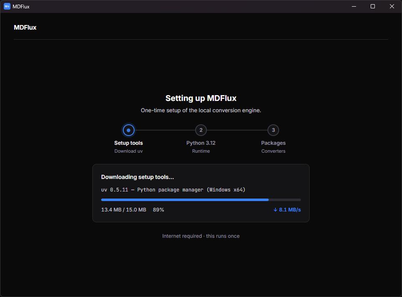Click the 'Download uv' step subtitle
This screenshot has height=297, width=402.
128,151
